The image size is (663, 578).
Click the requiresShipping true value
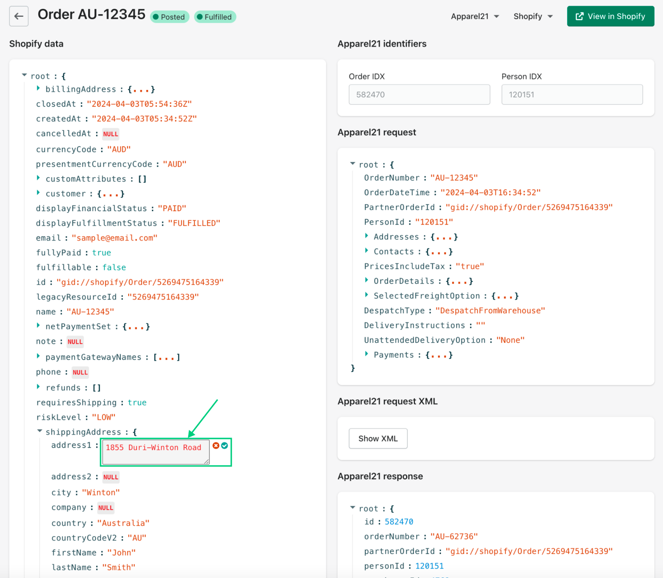pyautogui.click(x=137, y=403)
